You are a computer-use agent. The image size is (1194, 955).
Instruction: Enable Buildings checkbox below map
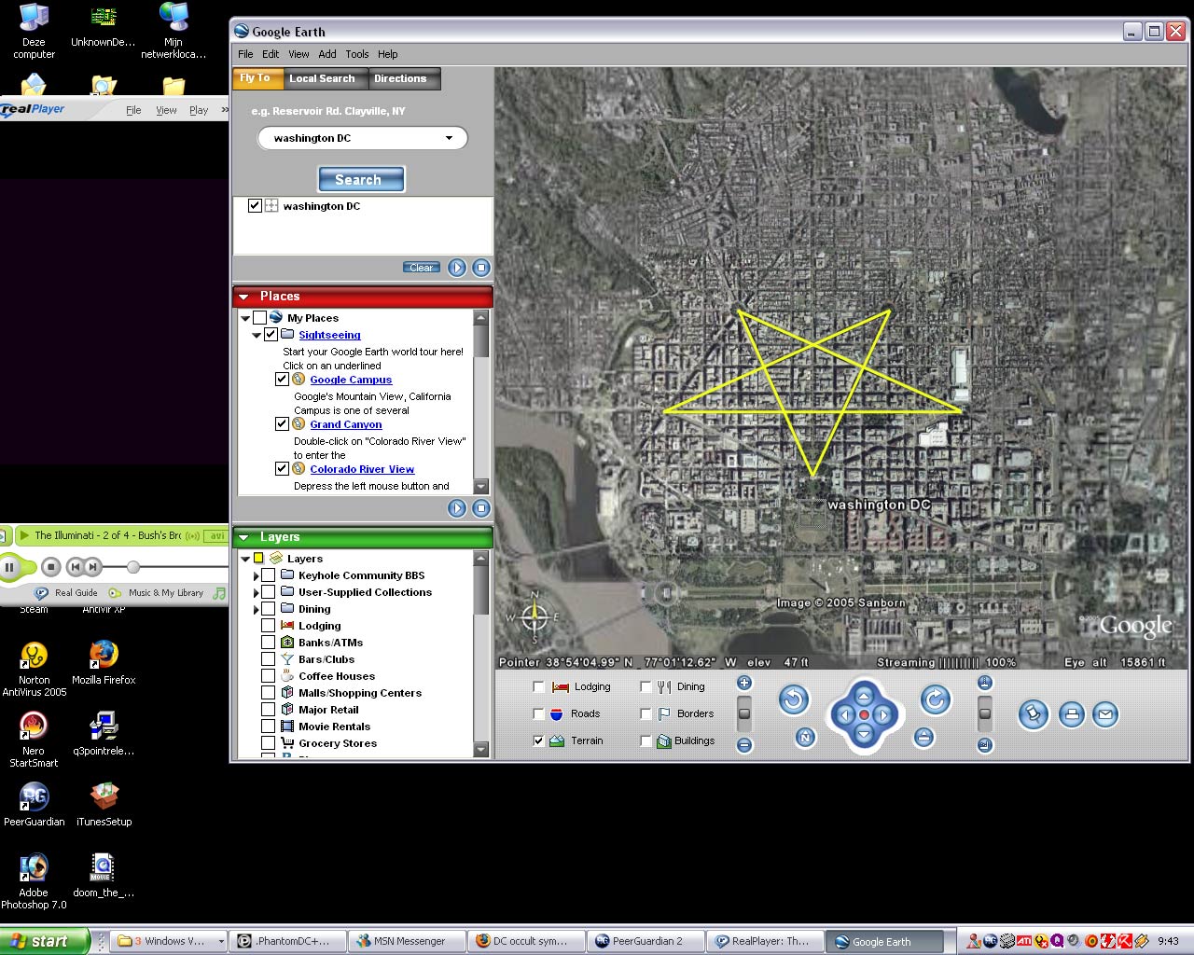(646, 740)
